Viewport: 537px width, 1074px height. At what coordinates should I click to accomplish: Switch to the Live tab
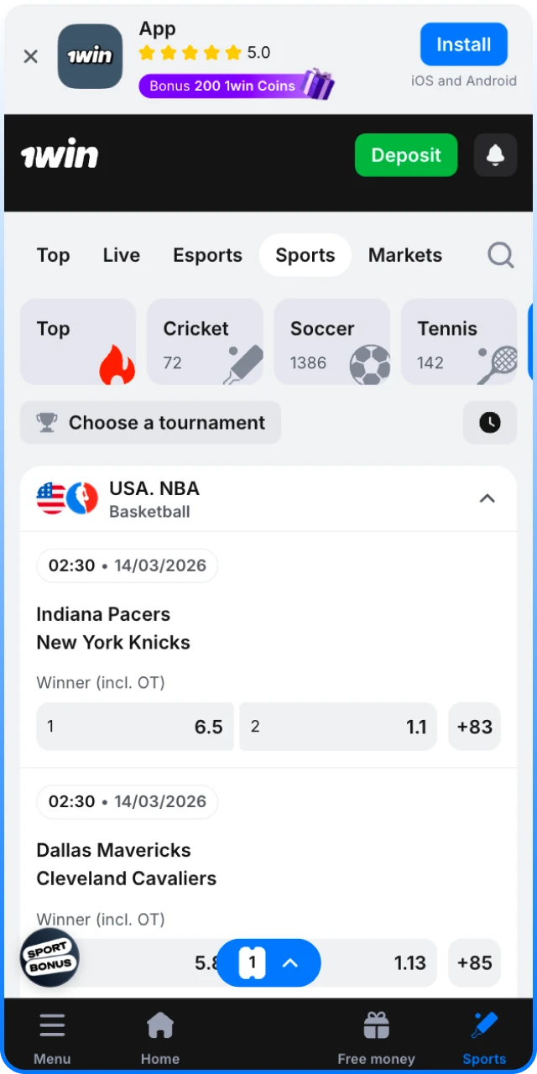pyautogui.click(x=121, y=254)
